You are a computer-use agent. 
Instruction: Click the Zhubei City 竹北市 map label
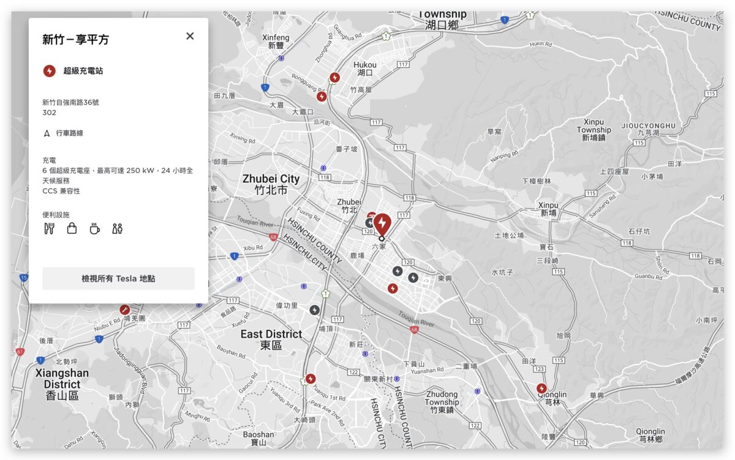[271, 185]
